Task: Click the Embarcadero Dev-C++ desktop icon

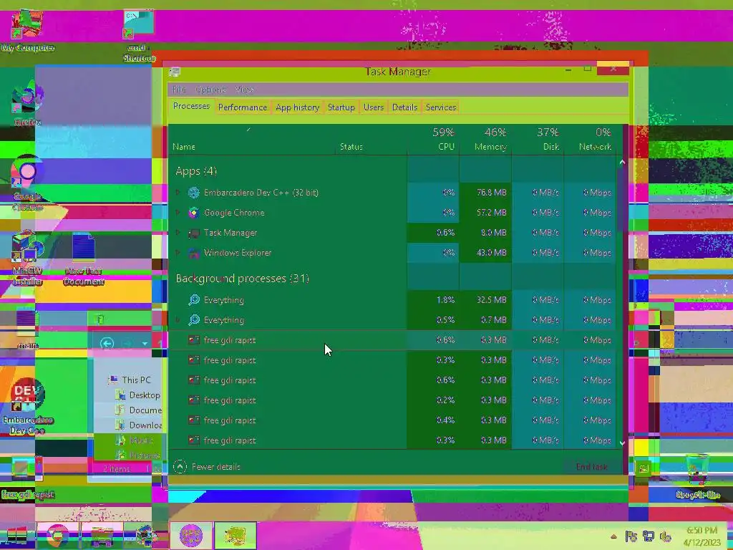Action: click(x=27, y=406)
